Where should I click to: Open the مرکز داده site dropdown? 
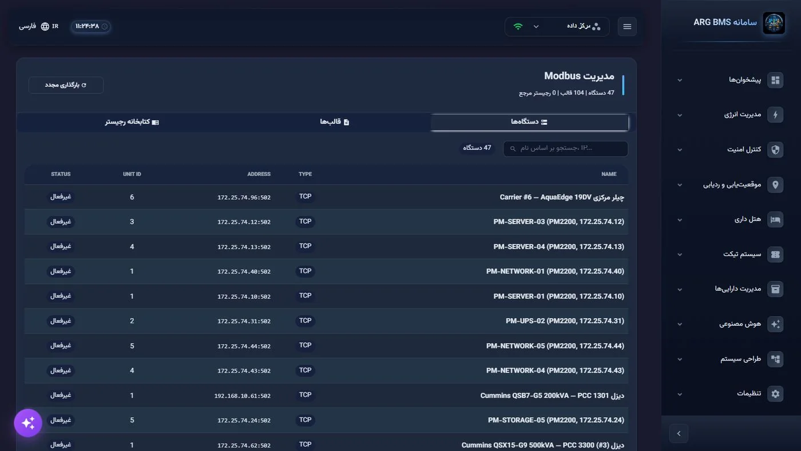[557, 26]
